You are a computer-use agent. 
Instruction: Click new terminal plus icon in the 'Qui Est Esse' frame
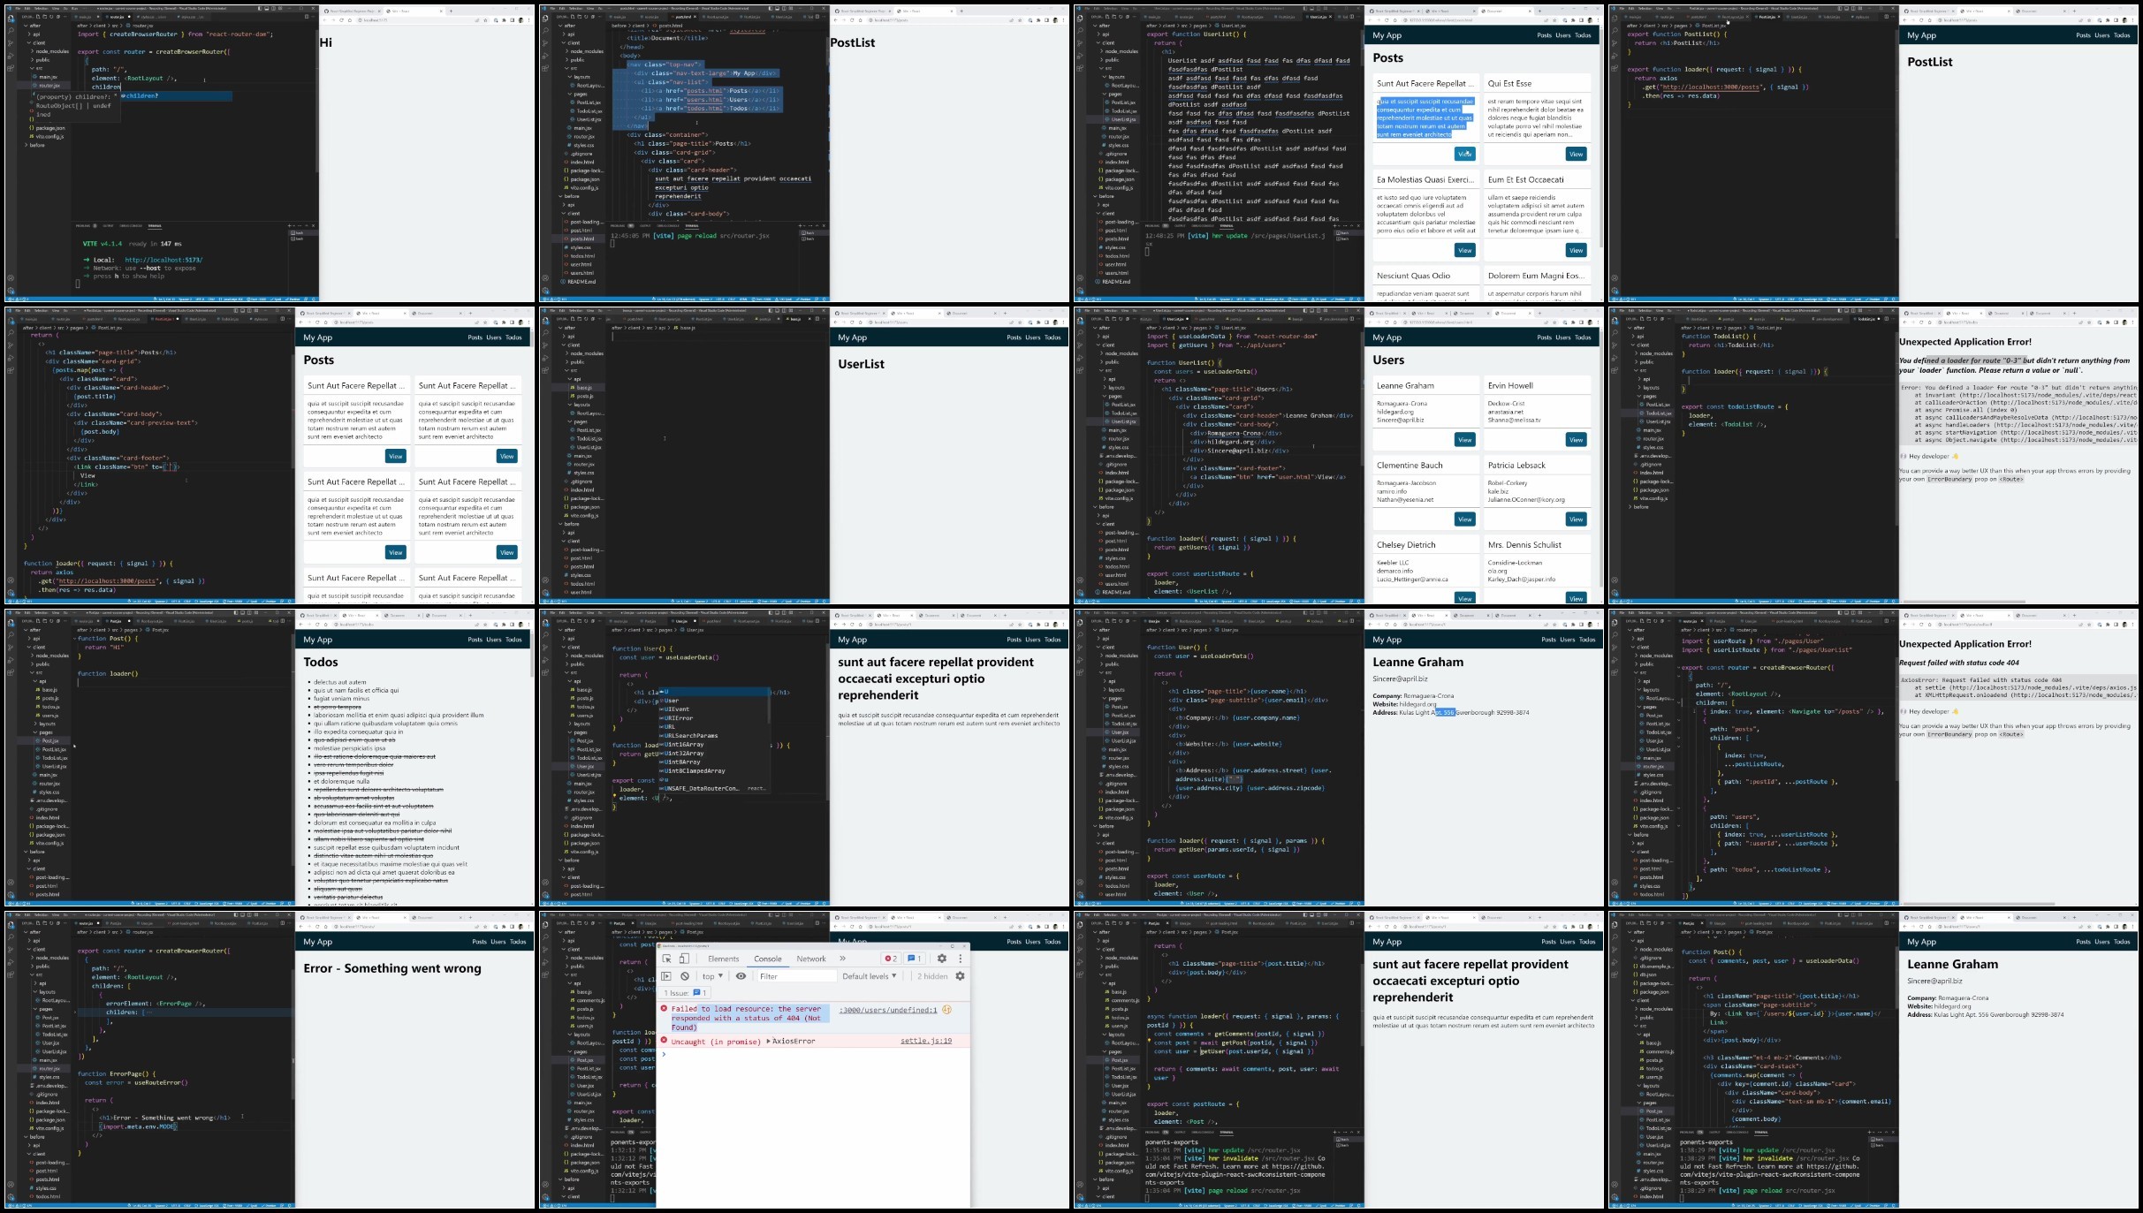pyautogui.click(x=1336, y=226)
